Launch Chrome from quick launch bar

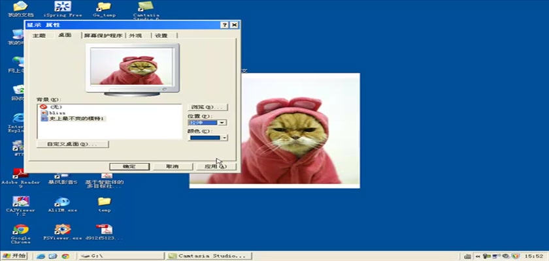(65, 256)
